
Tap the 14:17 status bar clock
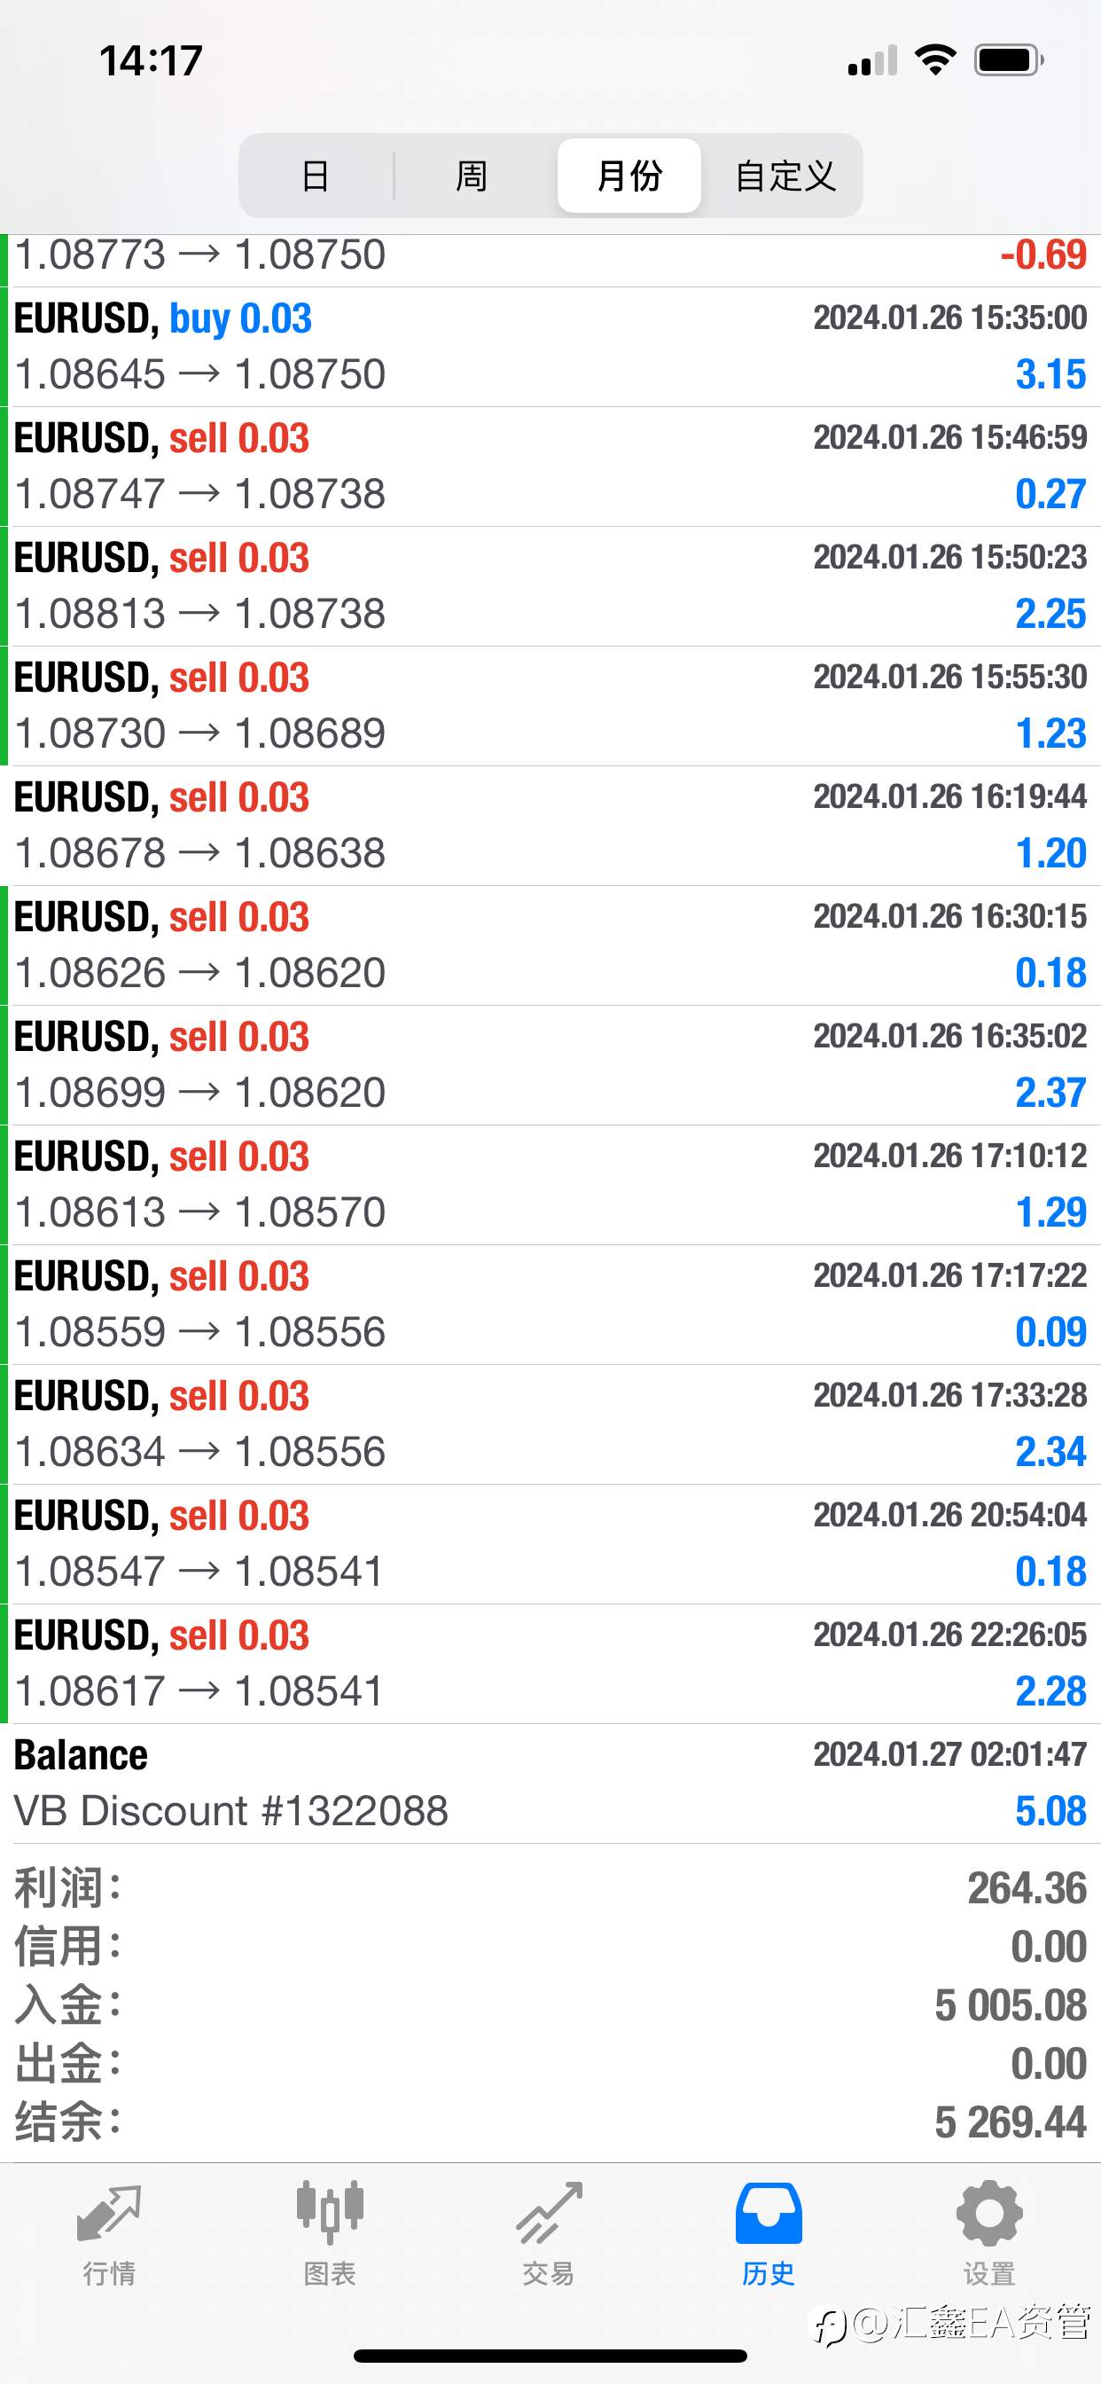click(151, 61)
